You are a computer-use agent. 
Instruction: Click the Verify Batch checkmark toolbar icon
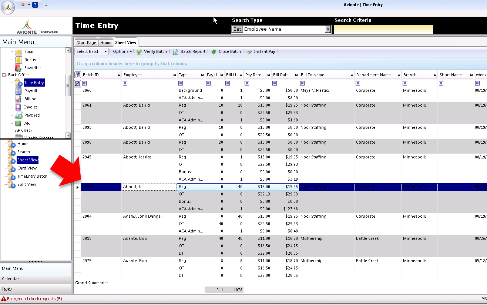pyautogui.click(x=139, y=52)
